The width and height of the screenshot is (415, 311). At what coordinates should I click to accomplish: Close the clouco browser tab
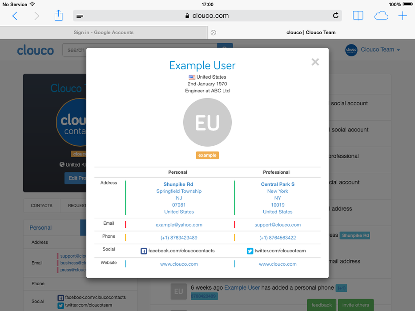[x=213, y=32]
